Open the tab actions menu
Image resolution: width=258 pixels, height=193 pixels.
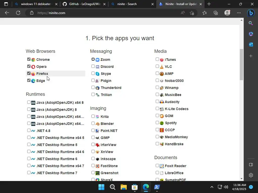click(6, 4)
